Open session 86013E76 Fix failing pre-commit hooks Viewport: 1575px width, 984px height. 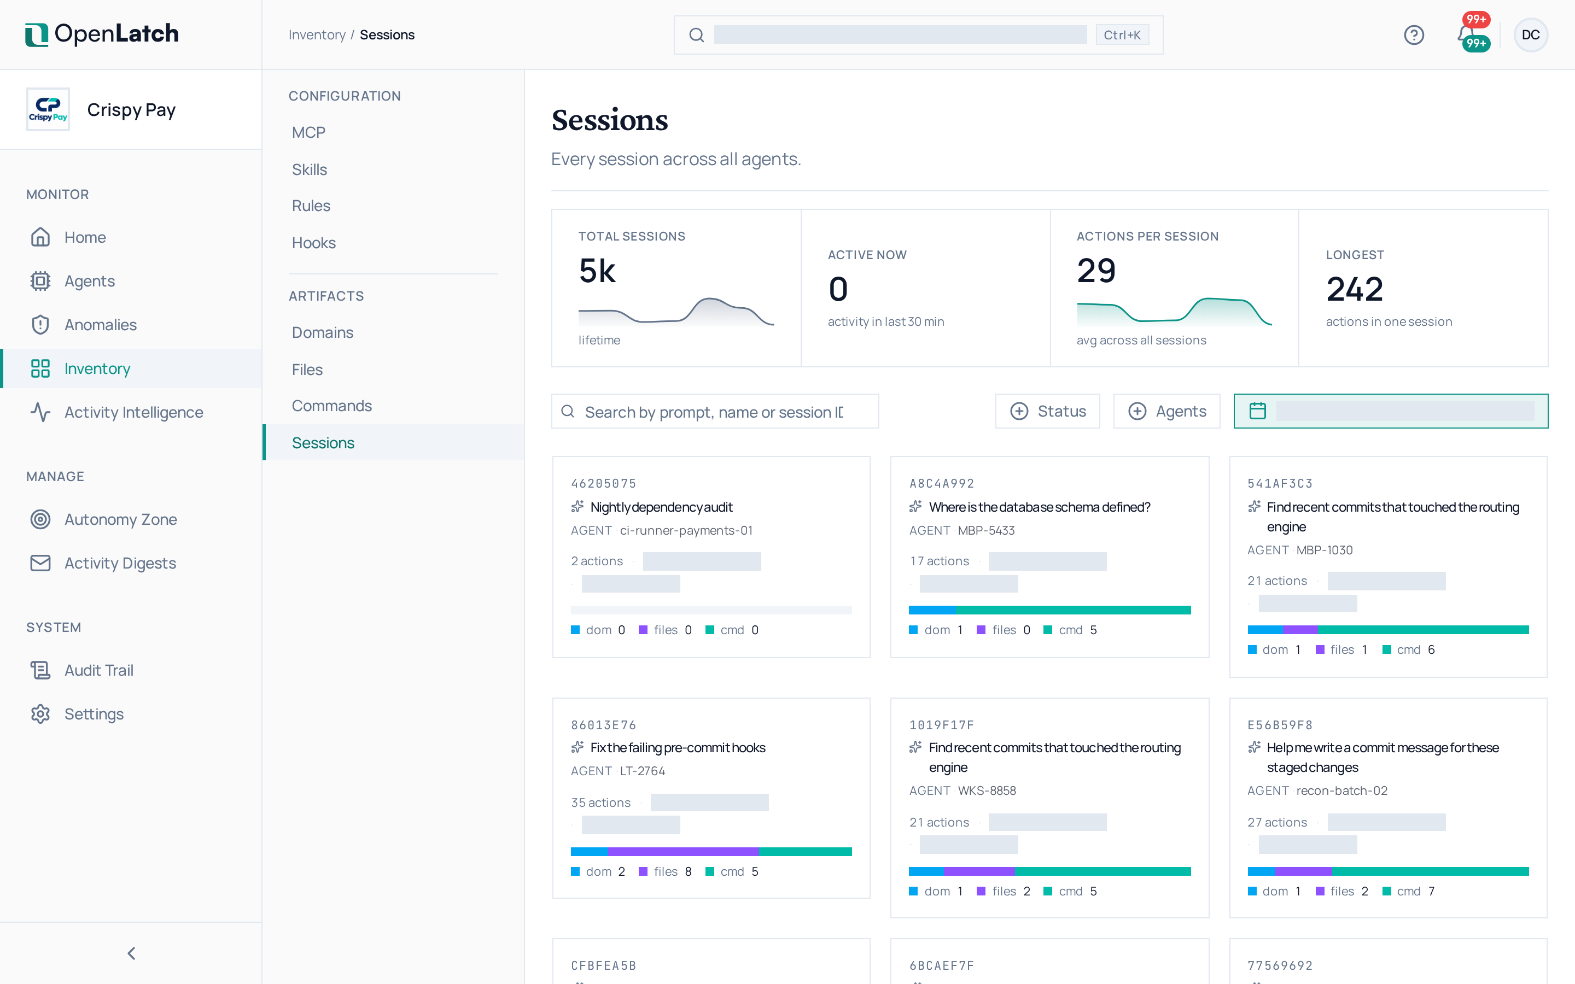coord(711,798)
